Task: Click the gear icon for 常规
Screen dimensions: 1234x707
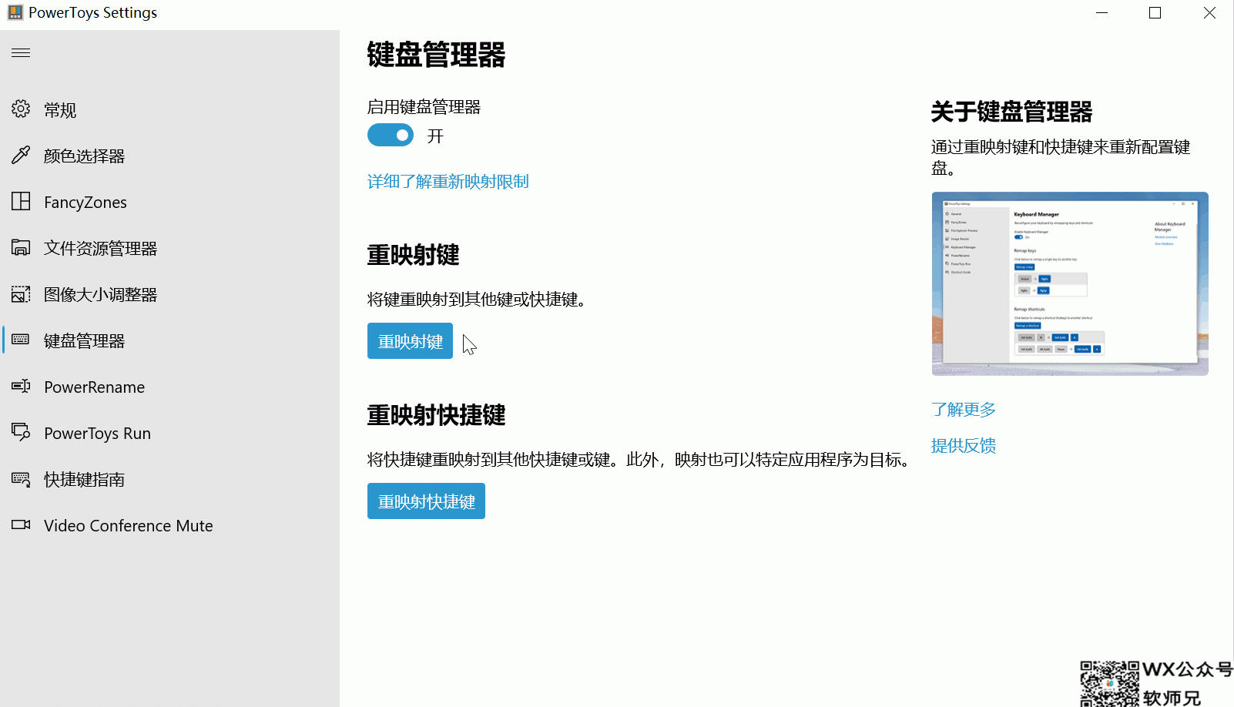Action: [21, 109]
